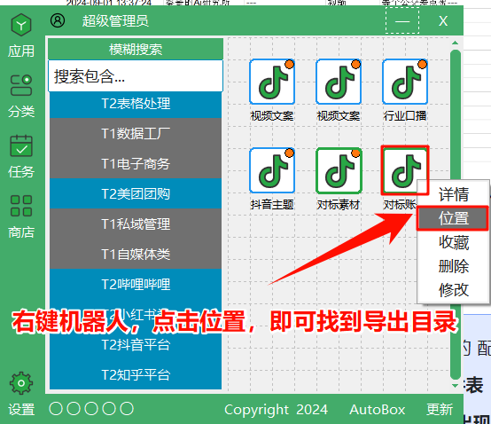Click the 超级管理员 username label
The image size is (491, 424).
point(115,21)
